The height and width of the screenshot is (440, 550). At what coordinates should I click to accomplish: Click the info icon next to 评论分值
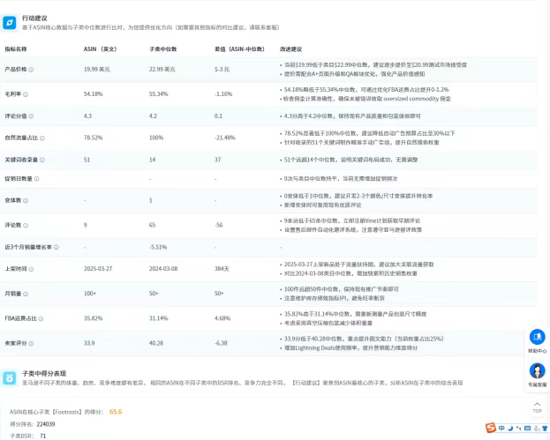click(31, 115)
